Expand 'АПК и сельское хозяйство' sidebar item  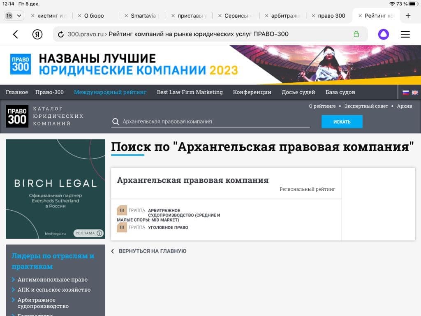pyautogui.click(x=54, y=290)
